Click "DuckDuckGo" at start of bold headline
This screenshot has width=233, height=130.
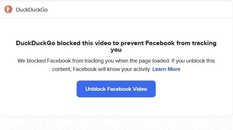(x=36, y=43)
